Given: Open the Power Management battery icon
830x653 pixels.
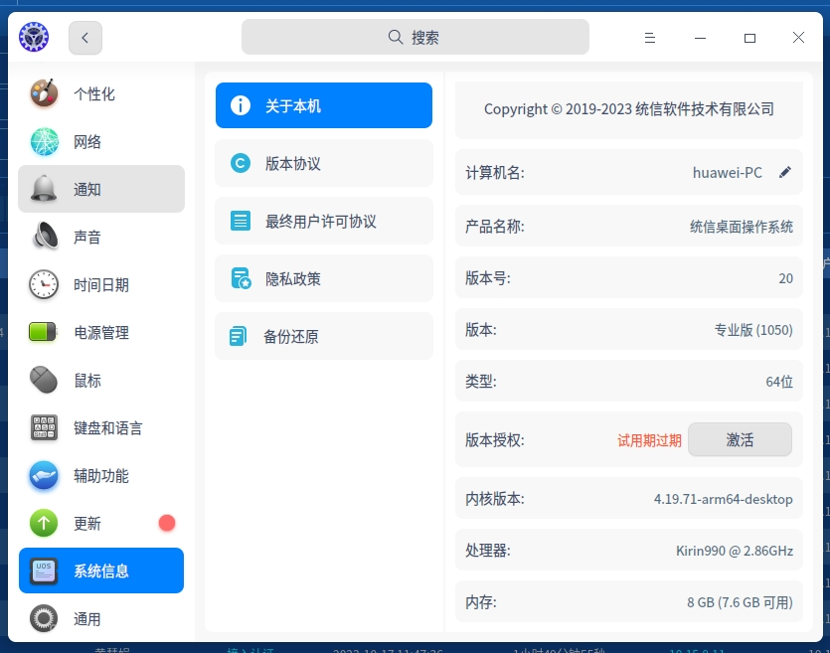Looking at the screenshot, I should coord(43,332).
